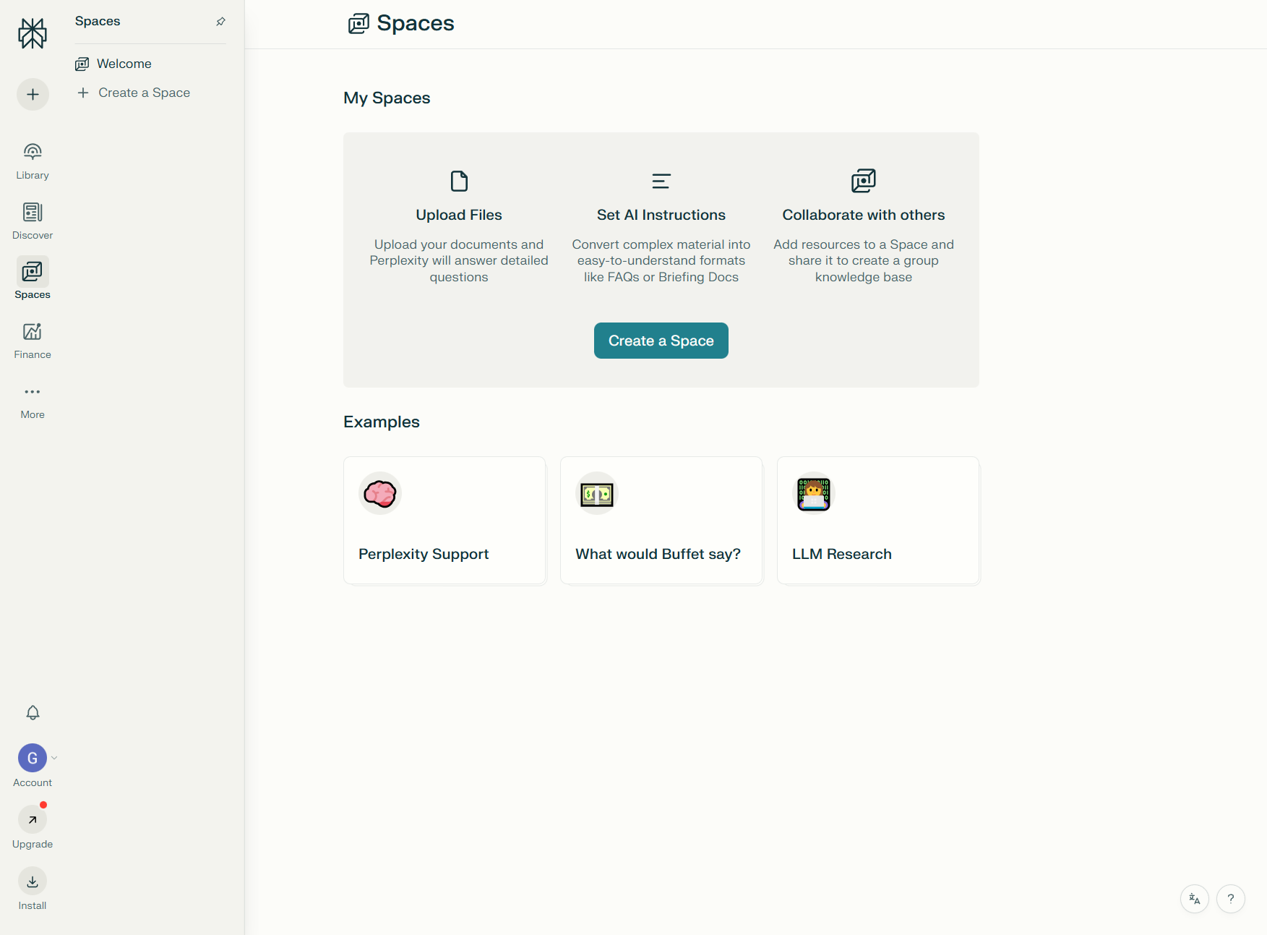Viewport: 1267px width, 935px height.
Task: Open the translate options icon bottom right
Action: point(1194,899)
